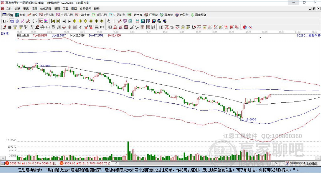Open the 浏览 menu
Image resolution: width=321 pixels, height=173 pixels.
[18, 8]
